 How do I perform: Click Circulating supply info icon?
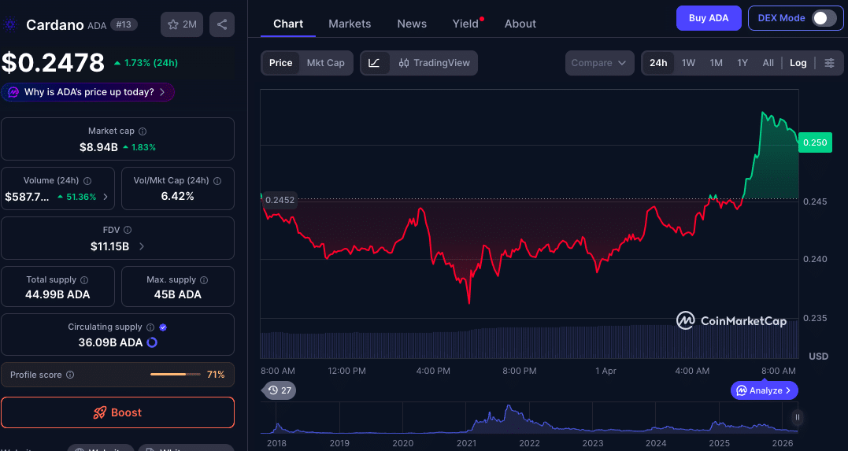click(150, 327)
